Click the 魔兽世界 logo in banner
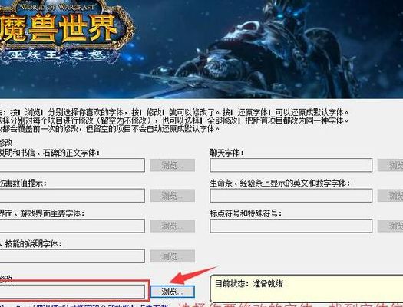This screenshot has height=307, width=403. (64, 32)
